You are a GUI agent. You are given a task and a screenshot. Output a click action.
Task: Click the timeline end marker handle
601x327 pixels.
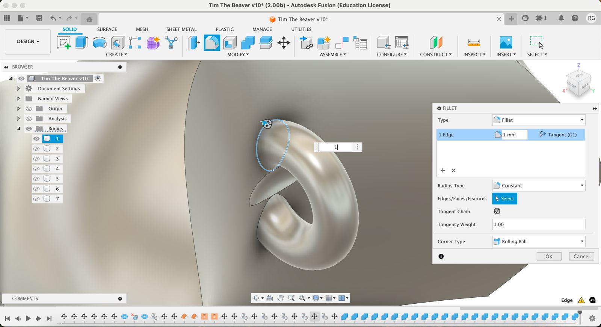[x=580, y=313]
